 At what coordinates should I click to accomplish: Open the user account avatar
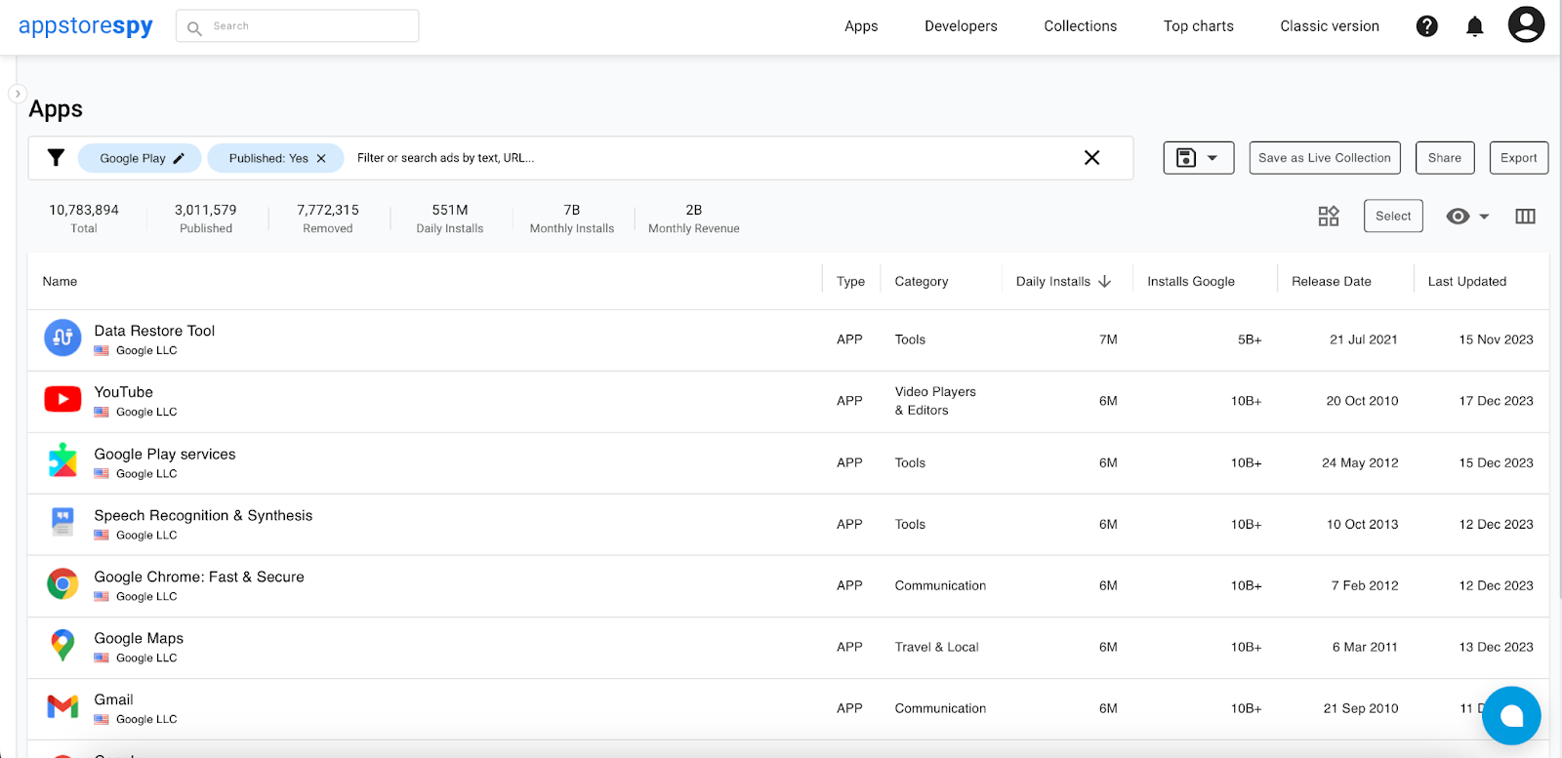point(1526,24)
